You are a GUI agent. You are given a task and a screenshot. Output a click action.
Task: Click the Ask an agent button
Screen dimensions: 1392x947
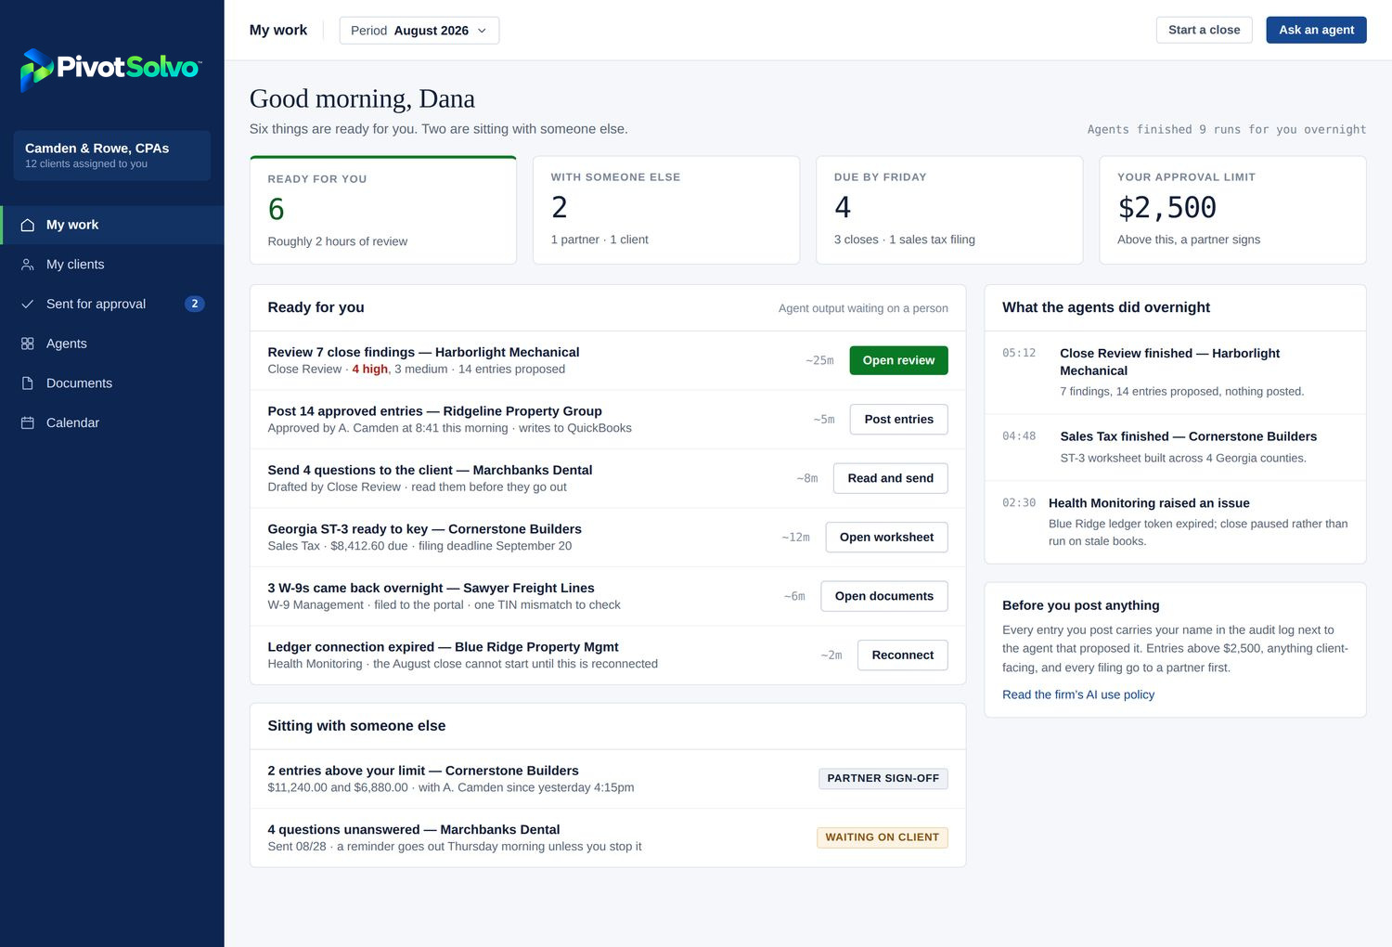coord(1316,30)
